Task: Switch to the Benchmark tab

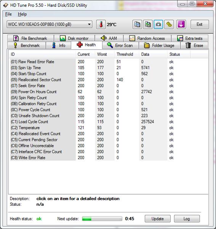Action: [27, 45]
